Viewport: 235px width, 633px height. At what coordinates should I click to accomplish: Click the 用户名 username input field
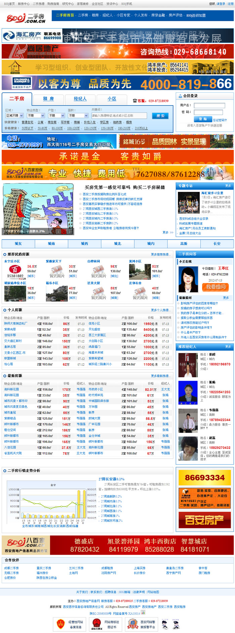tap(209, 105)
